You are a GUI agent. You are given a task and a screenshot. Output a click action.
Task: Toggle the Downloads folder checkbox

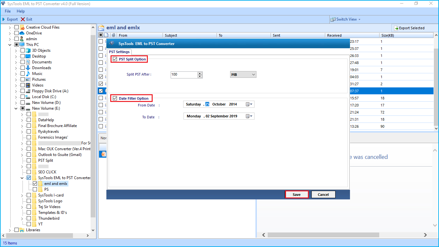(x=23, y=68)
